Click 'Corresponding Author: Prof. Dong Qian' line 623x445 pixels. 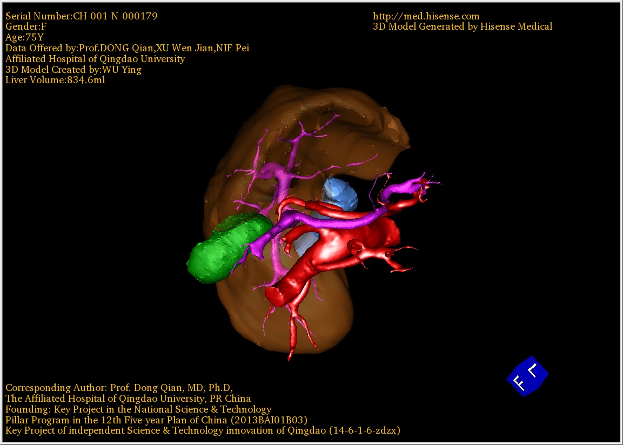click(x=119, y=388)
